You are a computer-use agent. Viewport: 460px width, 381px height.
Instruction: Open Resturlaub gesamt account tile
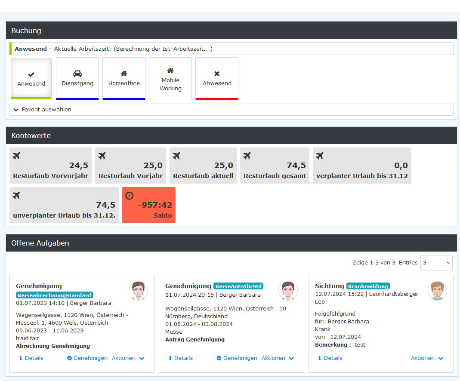(275, 166)
